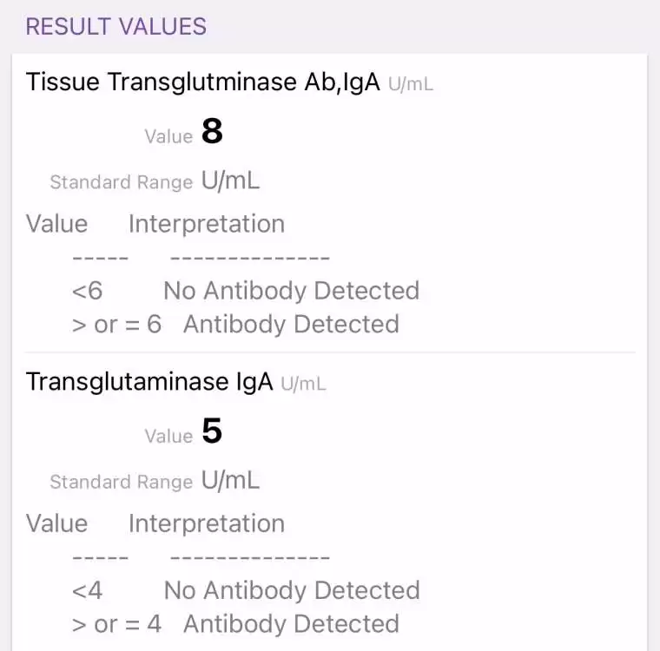The height and width of the screenshot is (651, 660).
Task: Click the divider line between the two results
Action: point(330,352)
